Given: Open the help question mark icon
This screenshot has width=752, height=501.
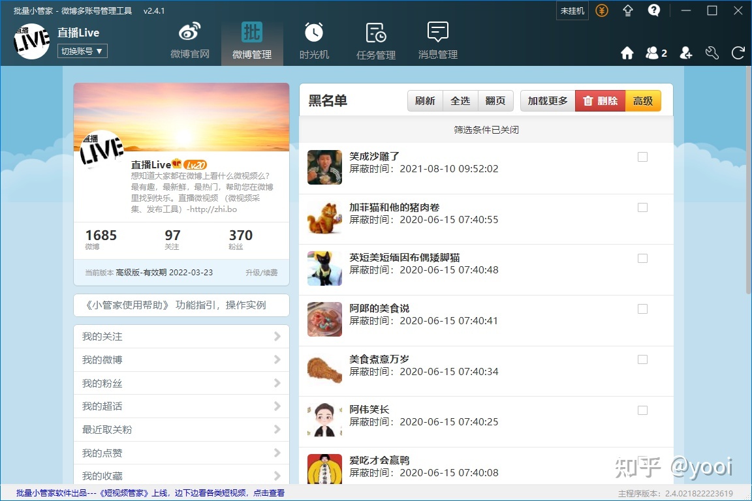Looking at the screenshot, I should click(x=653, y=10).
